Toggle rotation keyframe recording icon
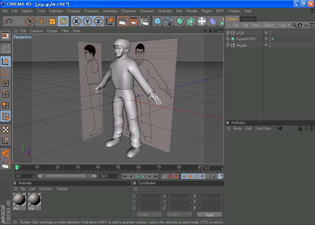Viewport: 315px width, 225px height. [x=196, y=176]
